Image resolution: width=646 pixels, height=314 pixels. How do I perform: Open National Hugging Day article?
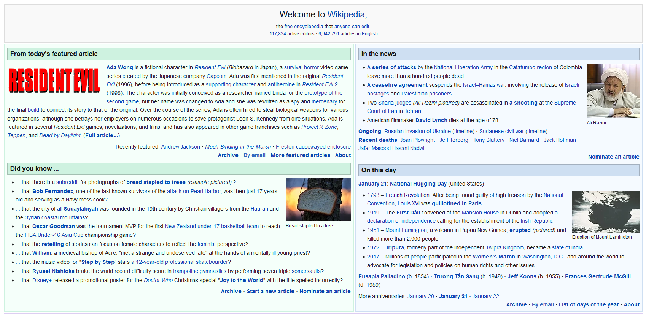click(x=418, y=184)
